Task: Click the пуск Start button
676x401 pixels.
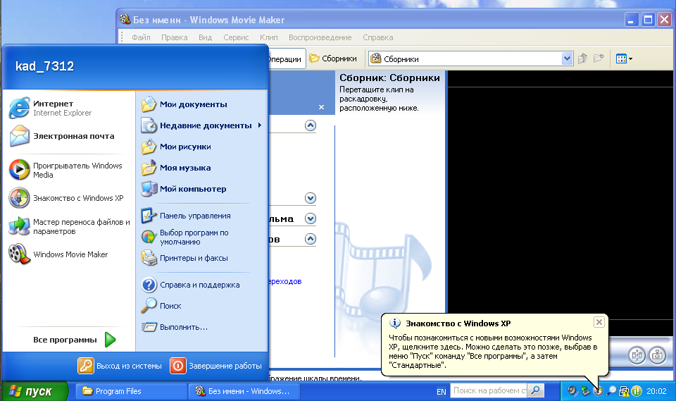Action: (34, 391)
